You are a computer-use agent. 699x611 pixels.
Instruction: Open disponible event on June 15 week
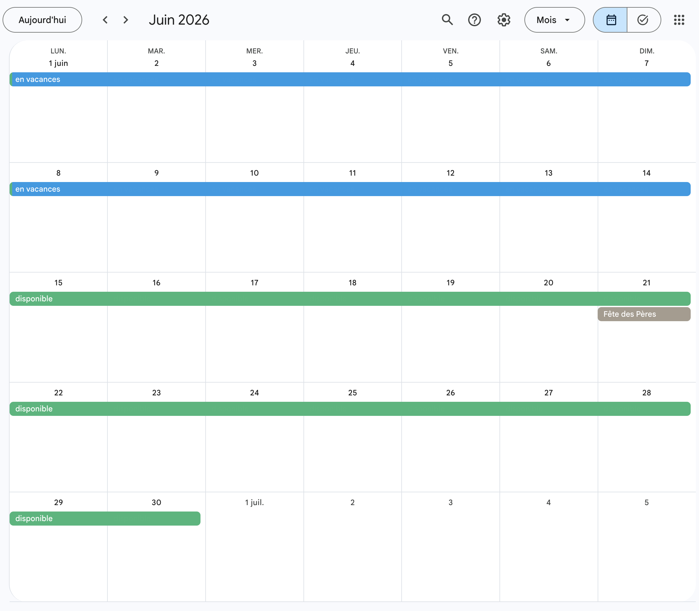350,299
